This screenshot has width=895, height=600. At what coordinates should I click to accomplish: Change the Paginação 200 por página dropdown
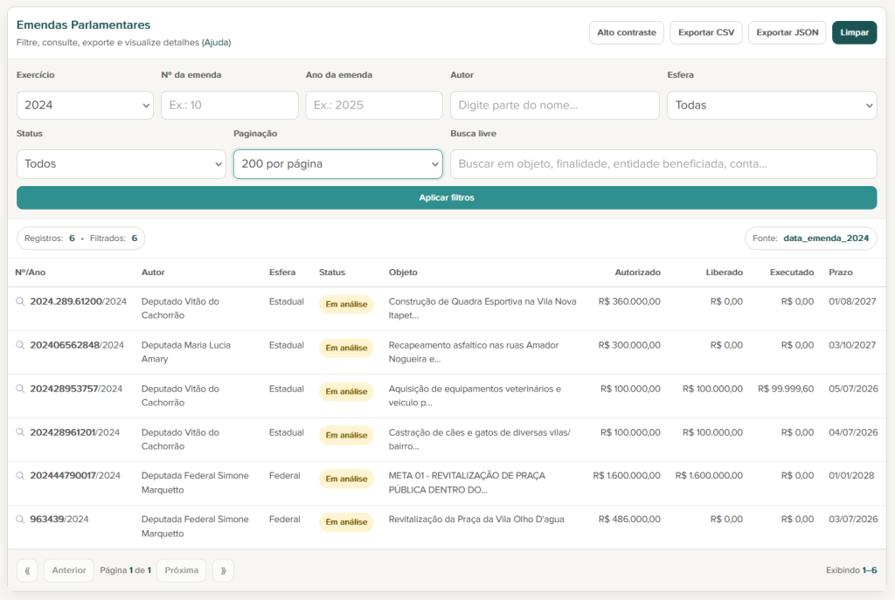tap(337, 163)
